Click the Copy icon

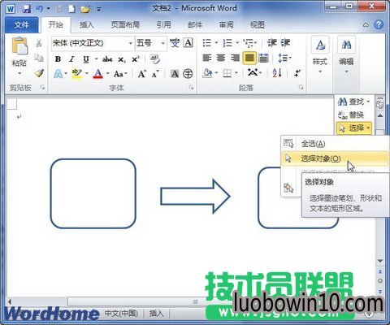[39, 58]
